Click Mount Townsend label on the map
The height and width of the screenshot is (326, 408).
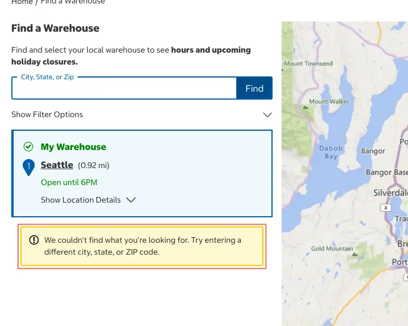308,63
